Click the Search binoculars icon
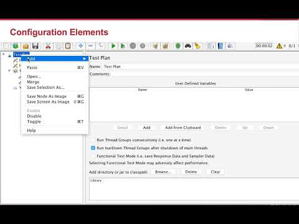This screenshot has height=224, width=299. click(x=188, y=46)
